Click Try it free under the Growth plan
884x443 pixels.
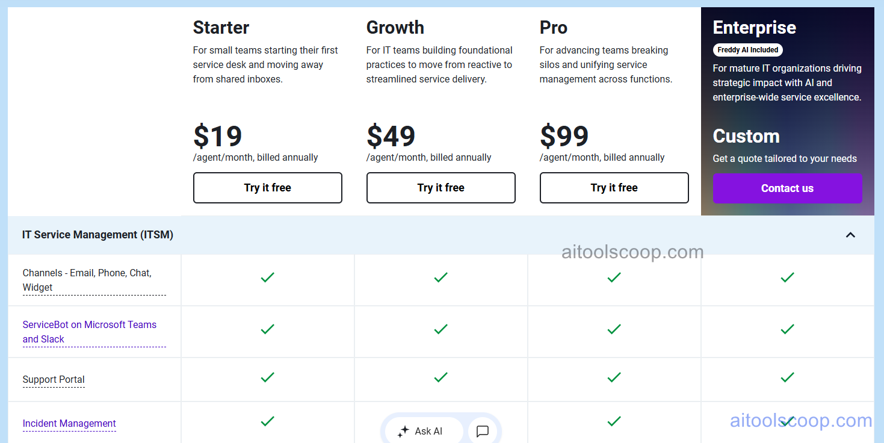(x=440, y=187)
